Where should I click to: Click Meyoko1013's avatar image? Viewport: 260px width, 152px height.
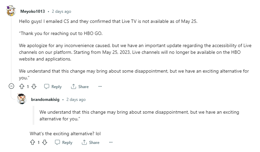click(11, 11)
